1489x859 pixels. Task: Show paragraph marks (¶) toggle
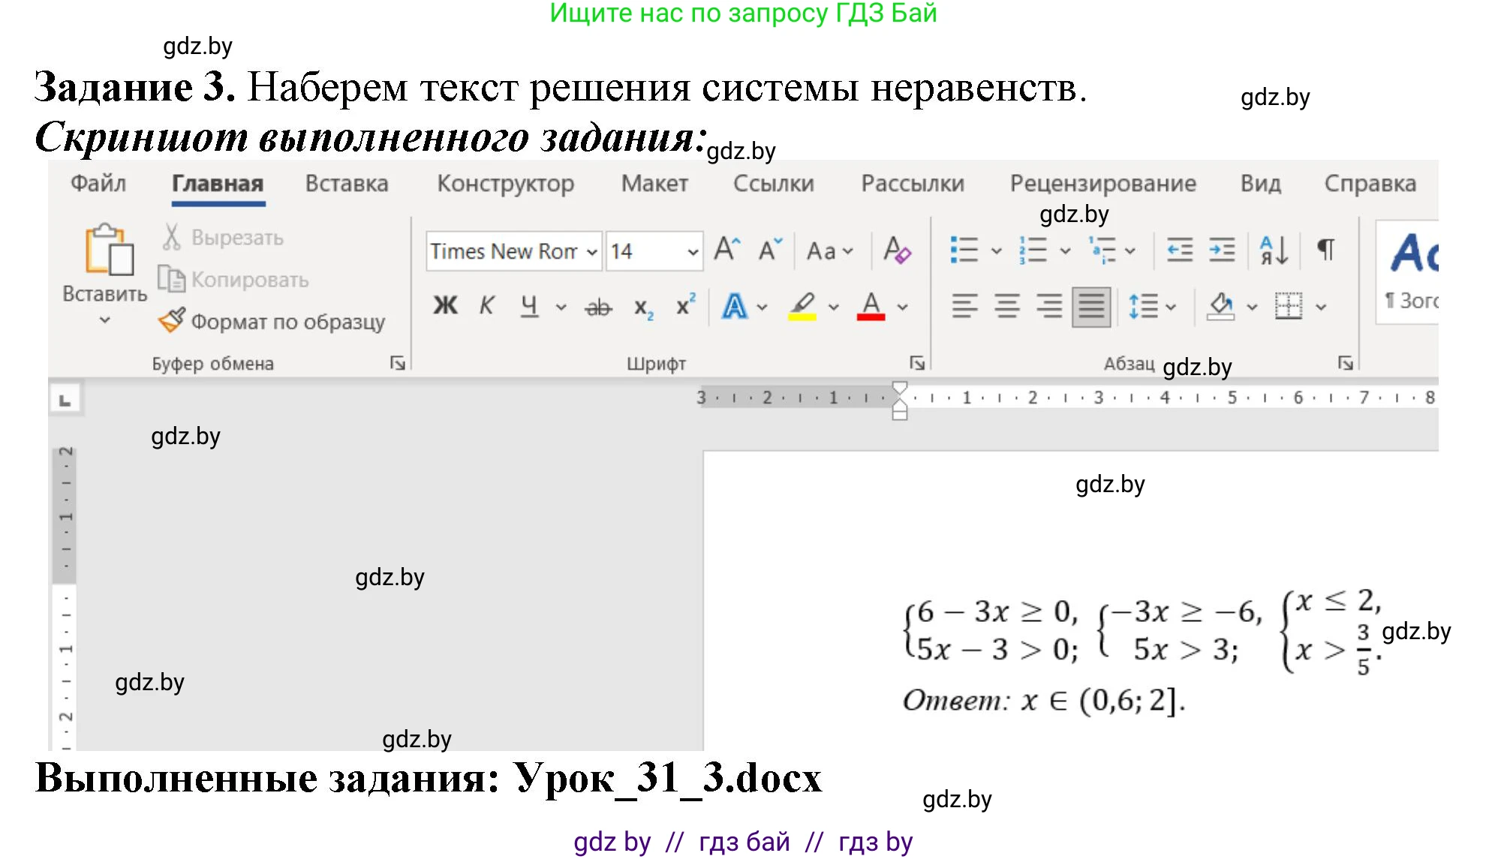coord(1326,250)
